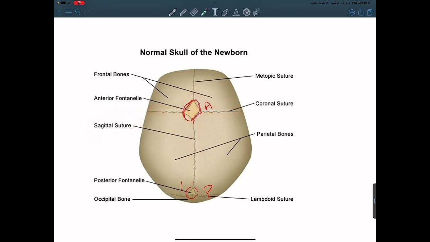Tap the three-dot multitasking handle
430x242 pixels.
point(215,3)
